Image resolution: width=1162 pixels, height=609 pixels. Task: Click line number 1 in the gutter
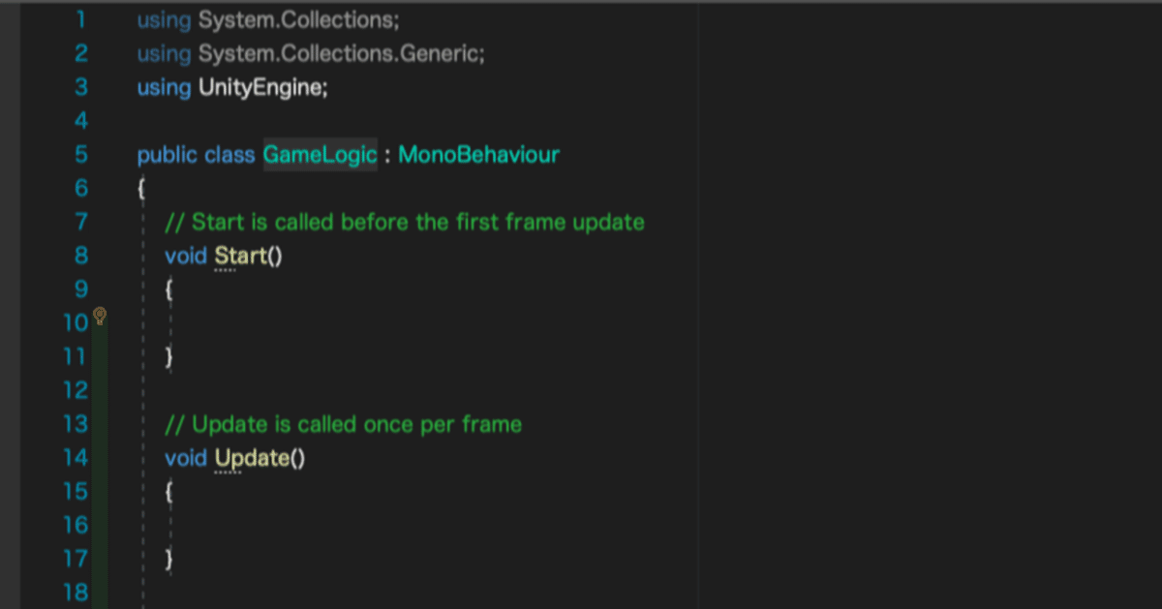click(80, 19)
